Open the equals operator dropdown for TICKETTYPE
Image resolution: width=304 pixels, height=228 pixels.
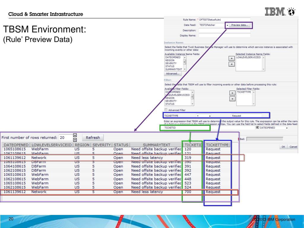point(210,116)
